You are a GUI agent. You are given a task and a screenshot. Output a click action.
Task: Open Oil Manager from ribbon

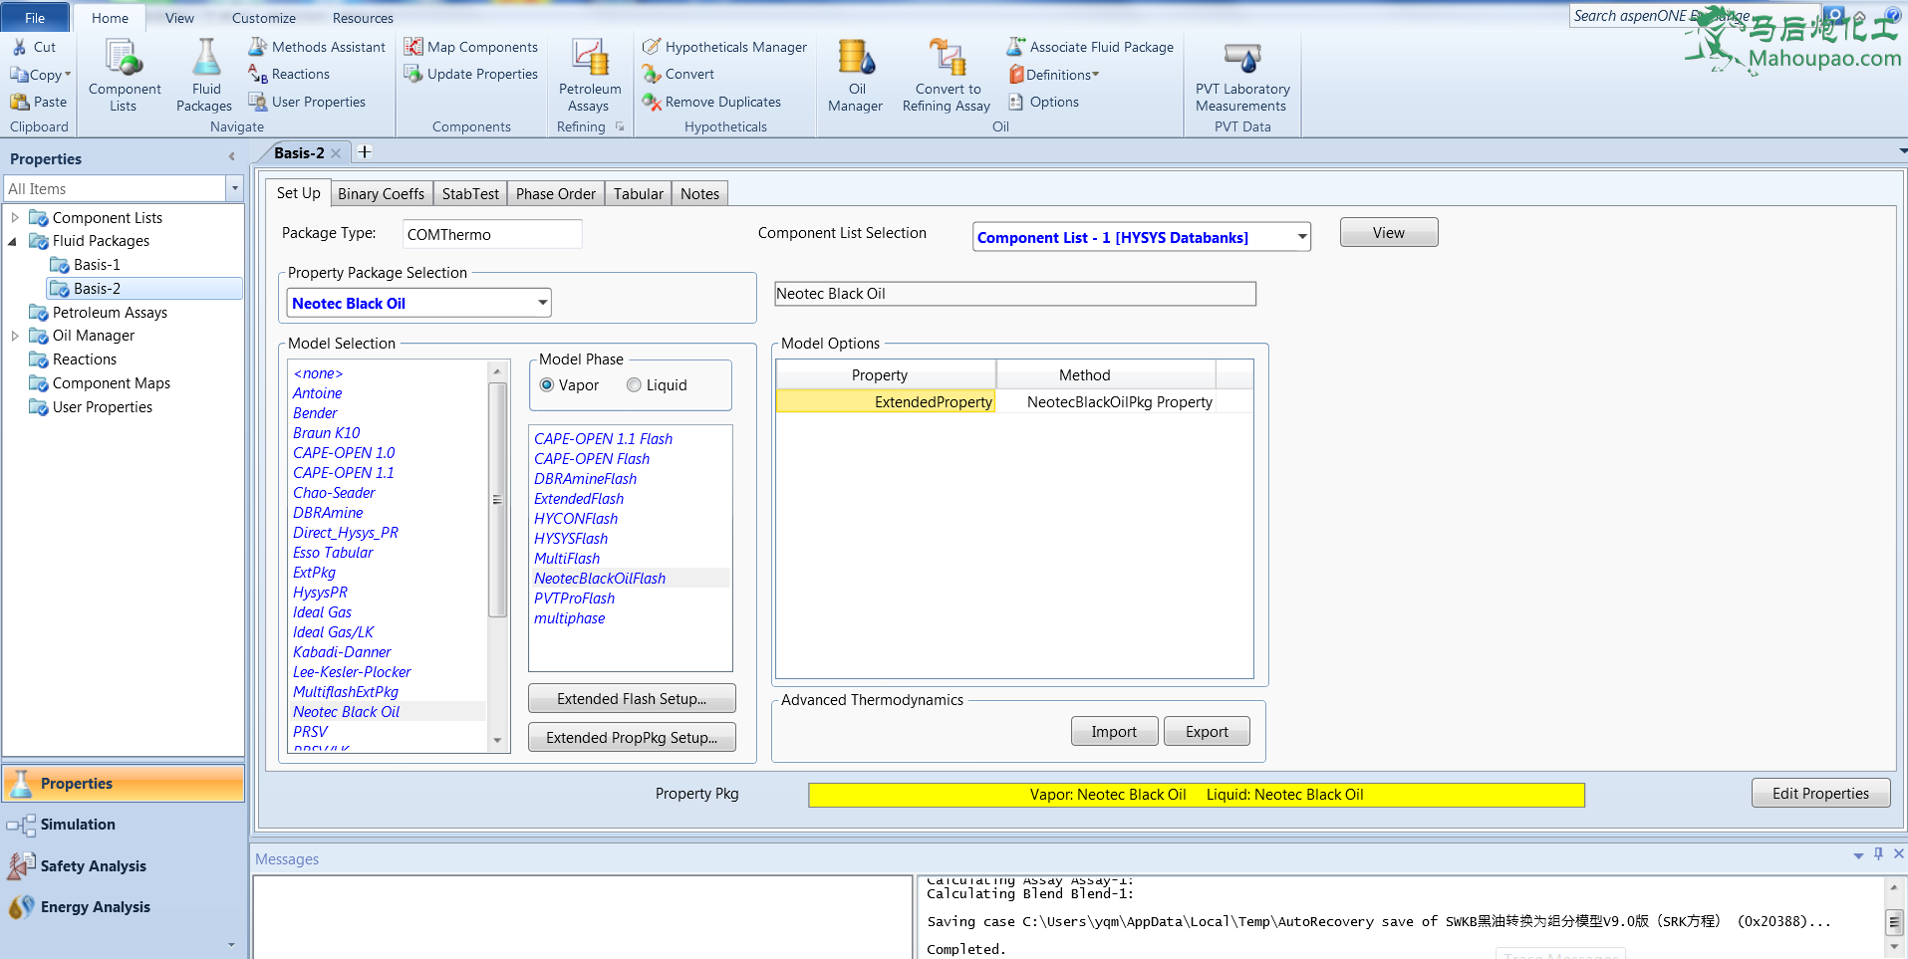pos(855,76)
